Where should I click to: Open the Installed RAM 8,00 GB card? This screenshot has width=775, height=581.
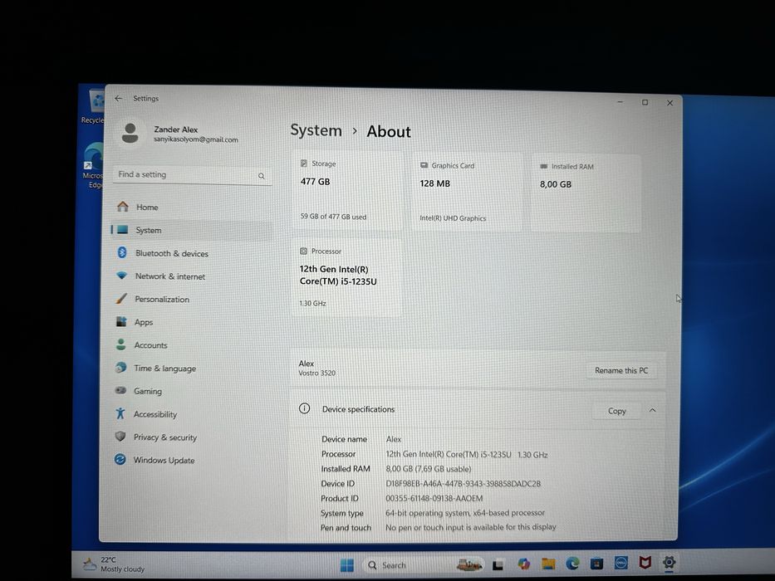(586, 193)
